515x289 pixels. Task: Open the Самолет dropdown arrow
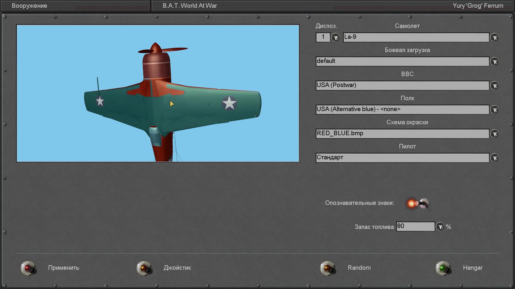coord(494,38)
